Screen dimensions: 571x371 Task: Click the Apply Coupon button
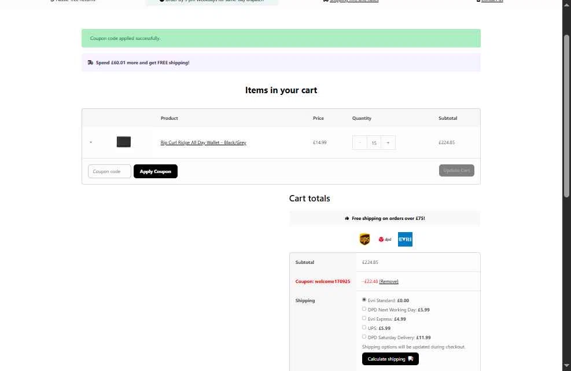pyautogui.click(x=156, y=171)
